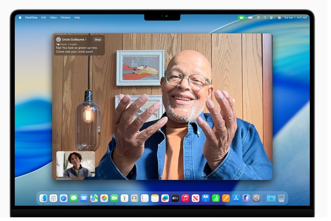The width and height of the screenshot is (331, 221).
Task: Open the Siri menu bar dropdown
Action: 279,17
